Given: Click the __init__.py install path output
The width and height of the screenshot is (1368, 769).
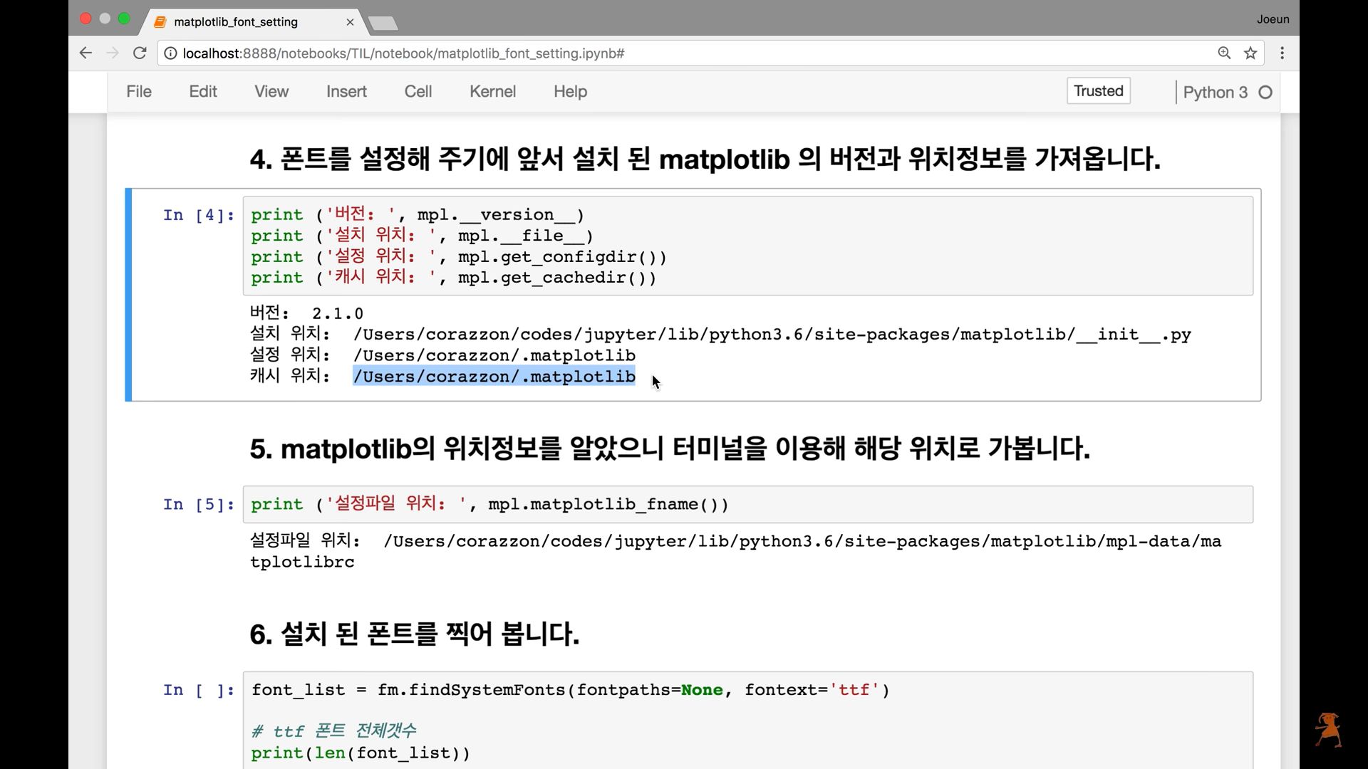Looking at the screenshot, I should pyautogui.click(x=772, y=335).
